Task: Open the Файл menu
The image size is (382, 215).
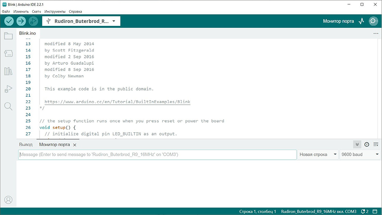Action: (6, 11)
